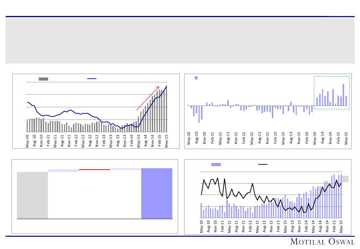Select the large gray waterfall bar
Viewport: 360px width, 249px height.
pyautogui.click(x=32, y=195)
